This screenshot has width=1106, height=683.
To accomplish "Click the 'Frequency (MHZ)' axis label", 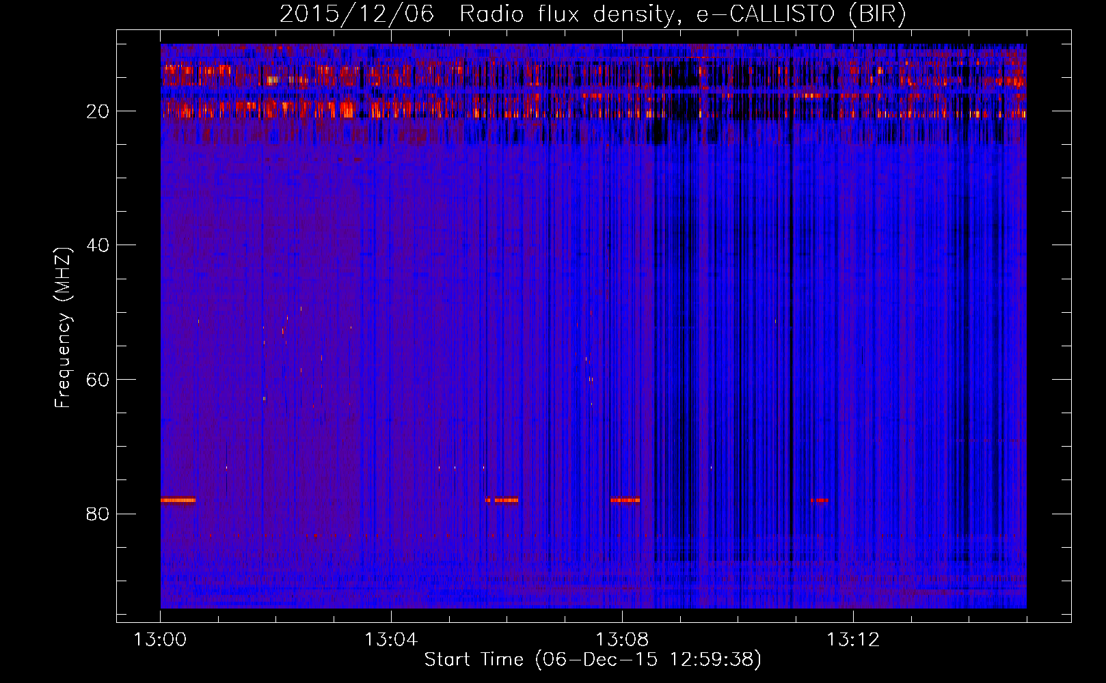I will tap(63, 328).
